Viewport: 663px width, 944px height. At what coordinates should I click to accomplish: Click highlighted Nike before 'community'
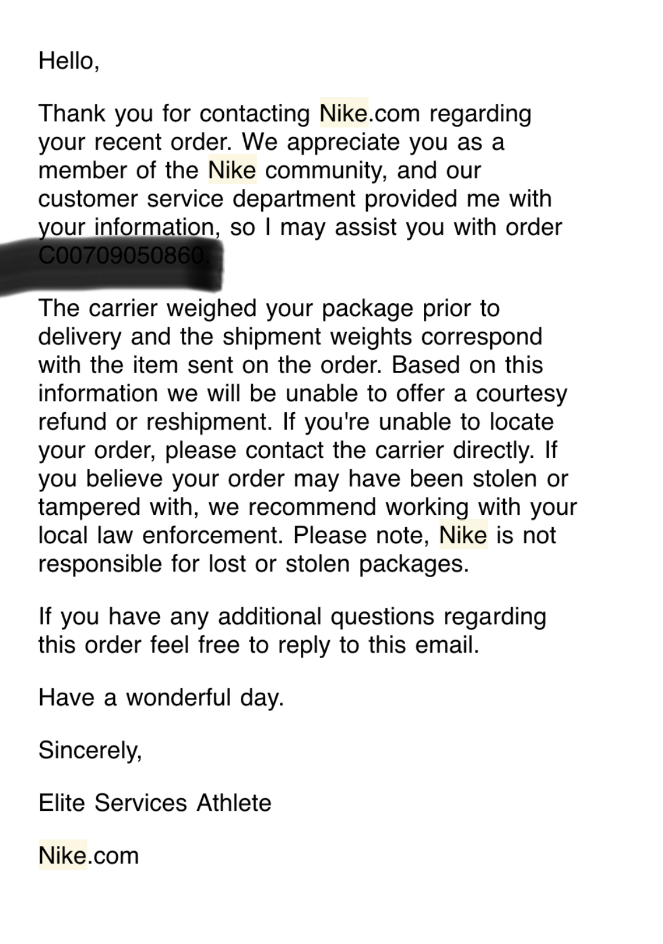[232, 170]
